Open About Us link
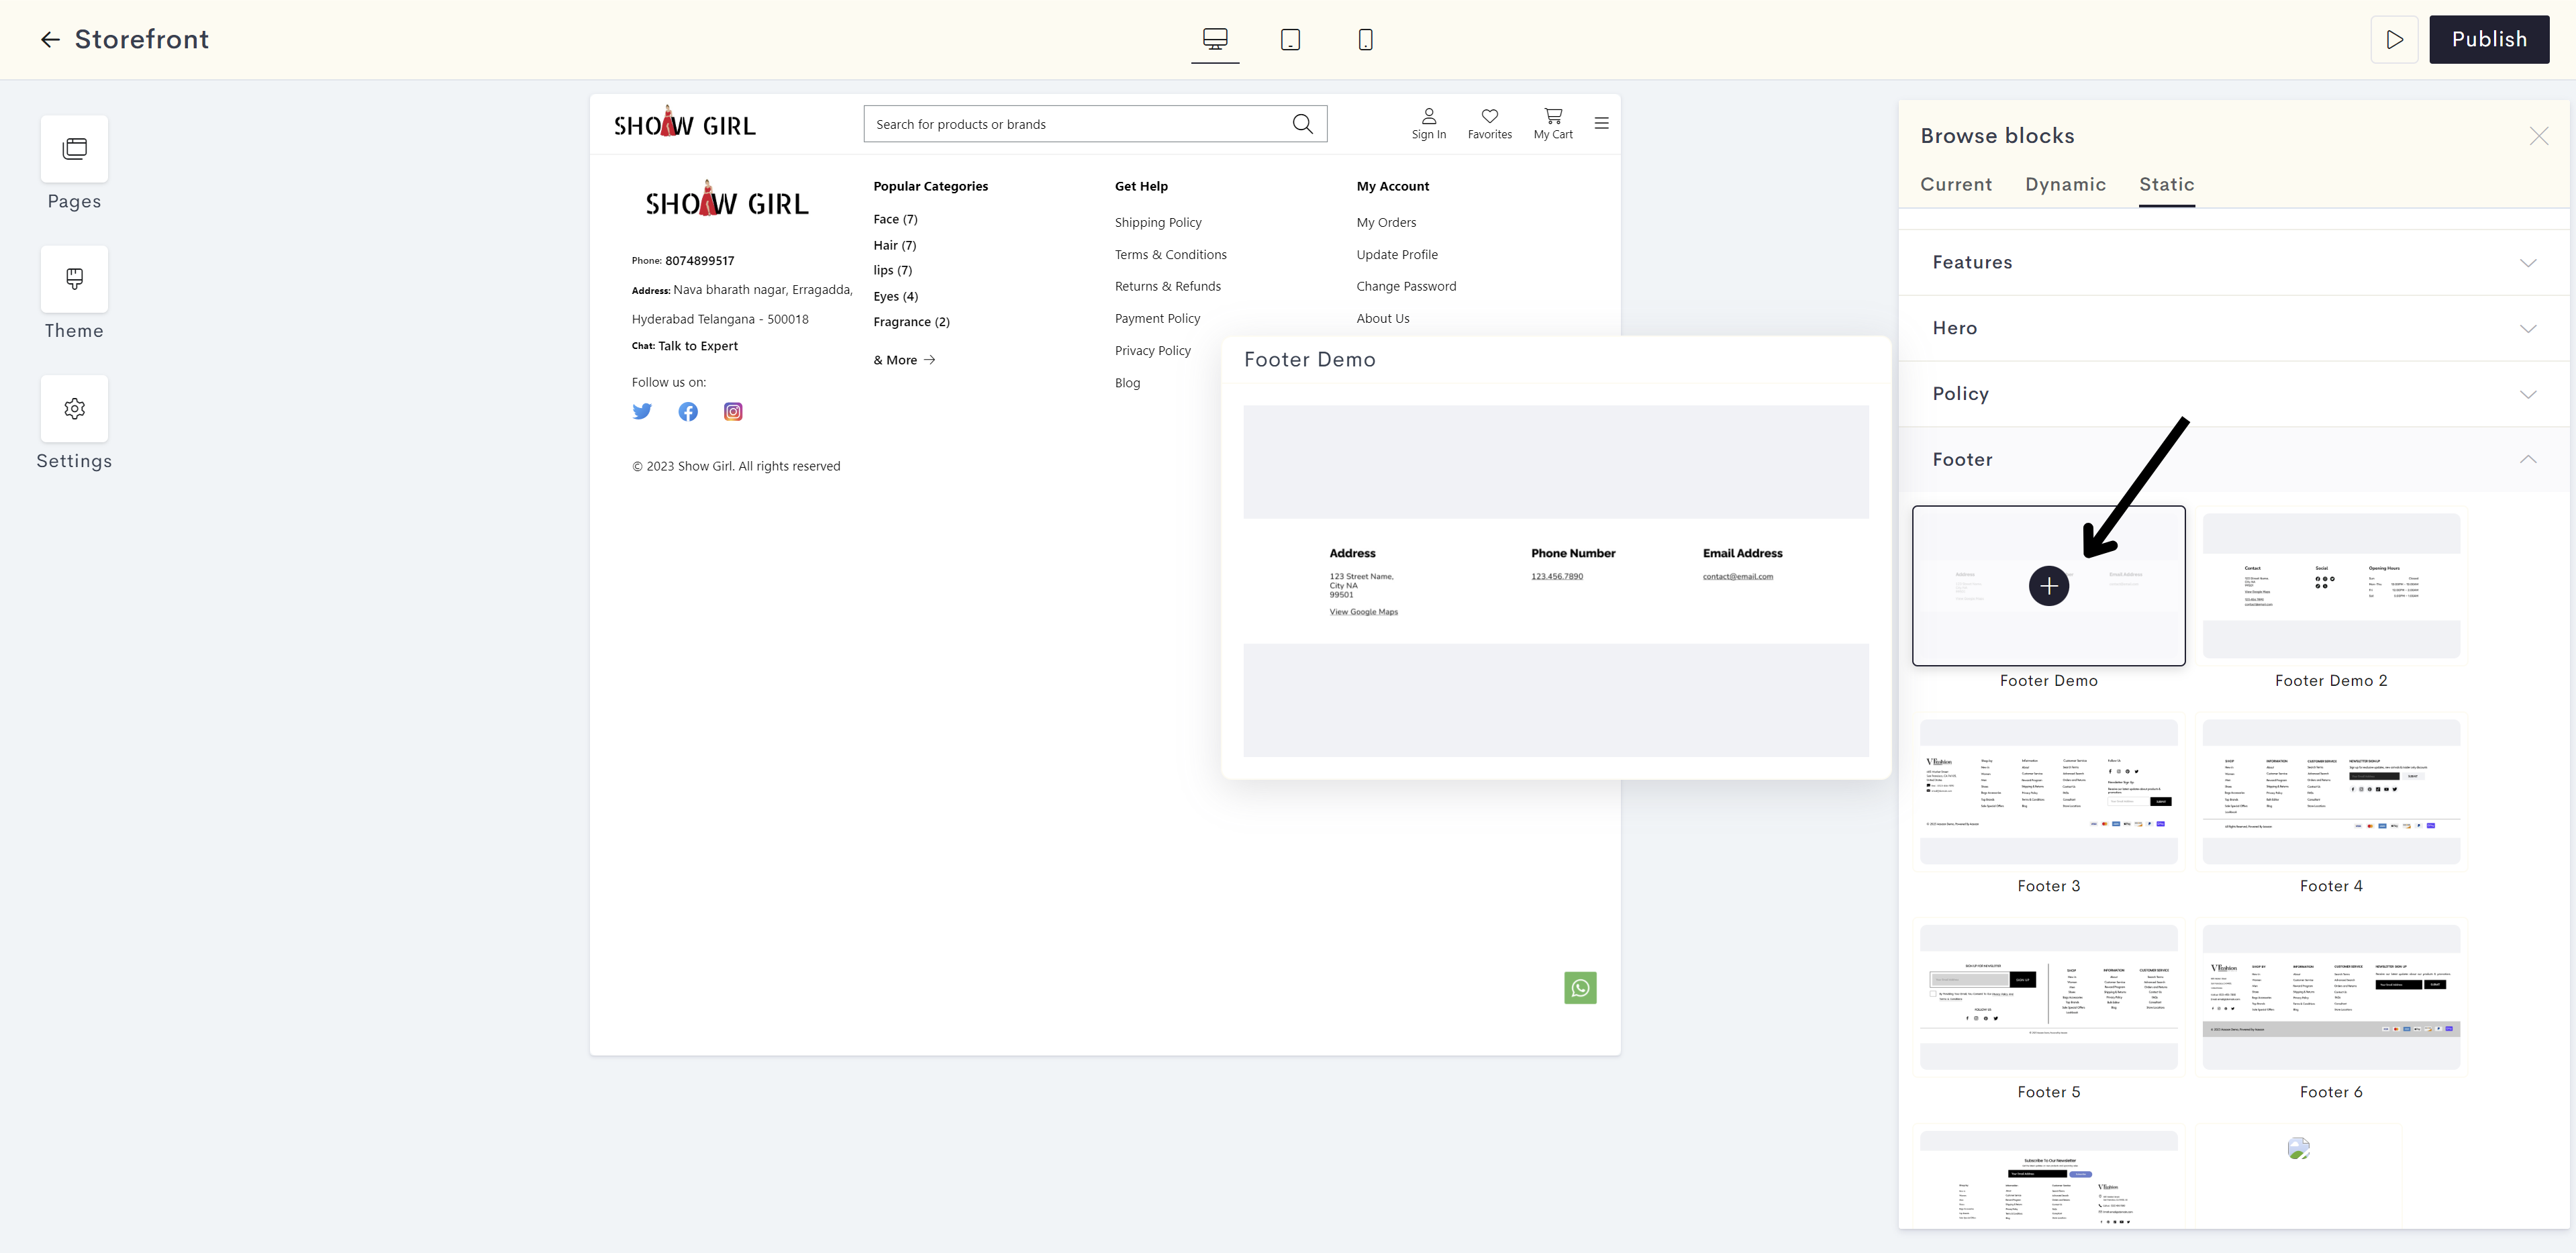This screenshot has height=1253, width=2576. [x=1383, y=318]
